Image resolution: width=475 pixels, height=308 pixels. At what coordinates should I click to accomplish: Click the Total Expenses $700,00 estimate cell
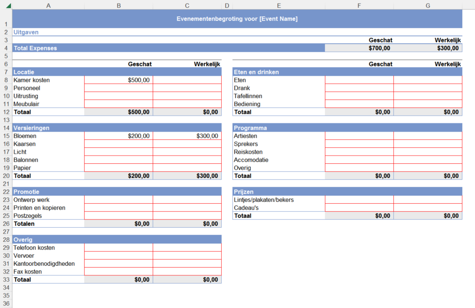pos(359,48)
